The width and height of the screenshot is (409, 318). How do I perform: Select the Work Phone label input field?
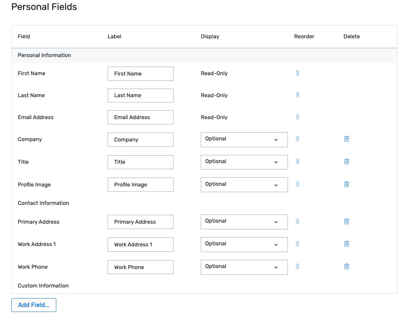click(140, 267)
